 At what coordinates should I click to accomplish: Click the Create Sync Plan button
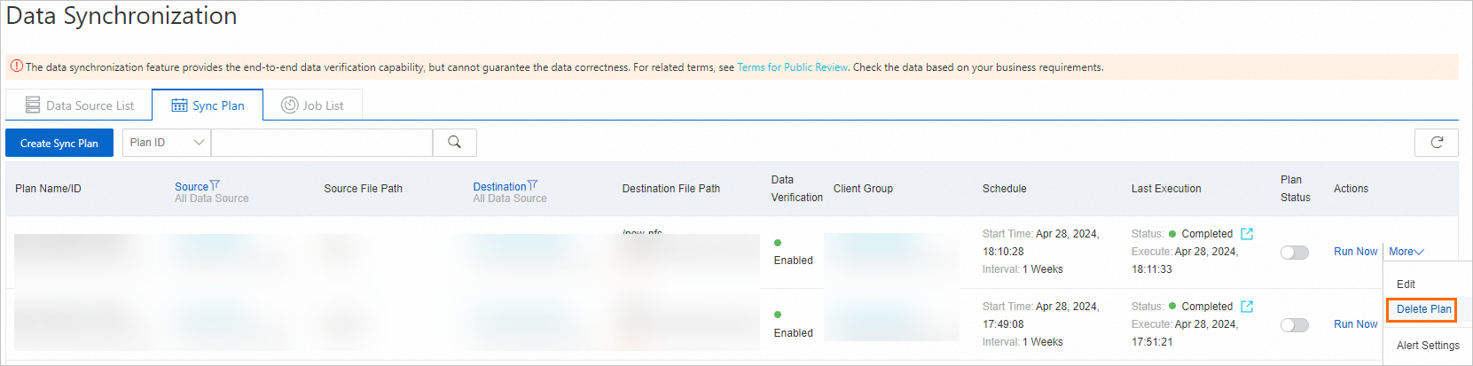(x=59, y=143)
